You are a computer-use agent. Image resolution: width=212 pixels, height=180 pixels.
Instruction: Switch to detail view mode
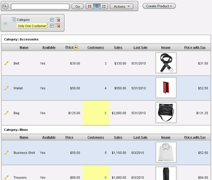point(104,6)
